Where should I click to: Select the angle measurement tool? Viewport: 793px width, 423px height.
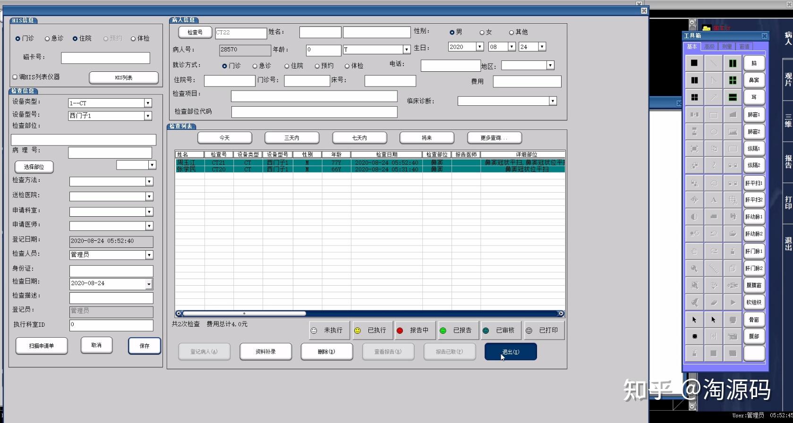713,80
